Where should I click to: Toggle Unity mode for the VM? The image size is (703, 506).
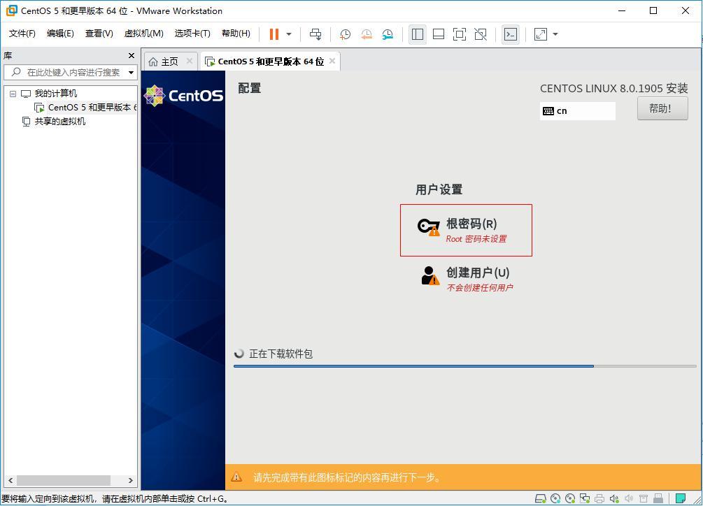479,34
